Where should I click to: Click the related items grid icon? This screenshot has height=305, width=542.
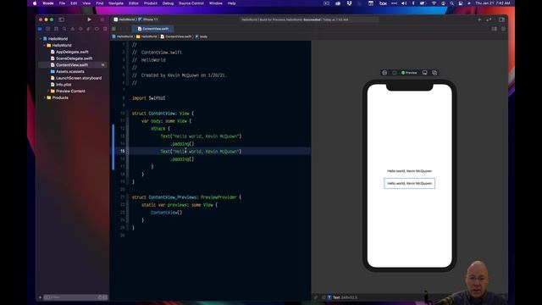pyautogui.click(x=113, y=29)
